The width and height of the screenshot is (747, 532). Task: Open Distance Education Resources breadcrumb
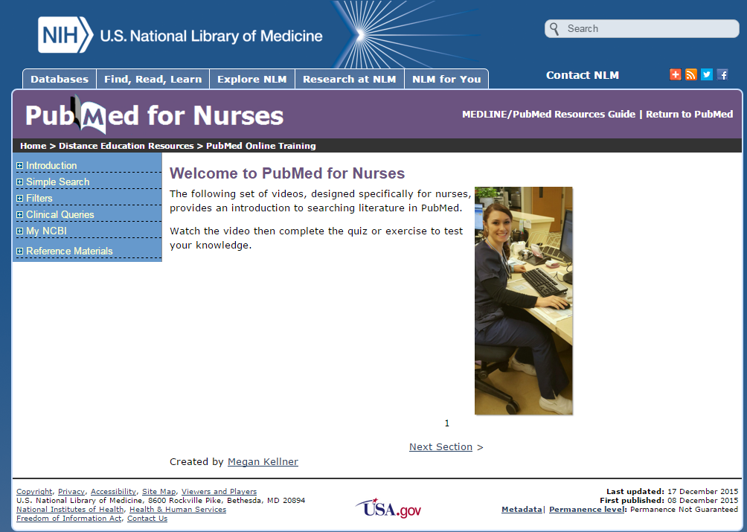[x=126, y=146]
